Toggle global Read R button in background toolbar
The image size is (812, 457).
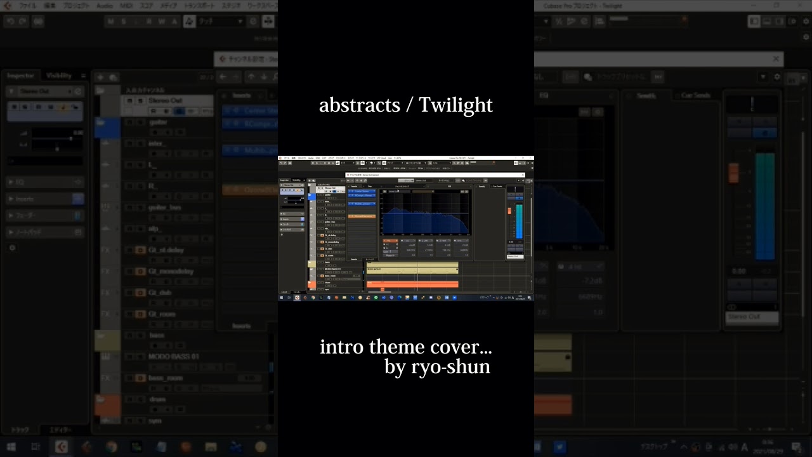tap(149, 21)
